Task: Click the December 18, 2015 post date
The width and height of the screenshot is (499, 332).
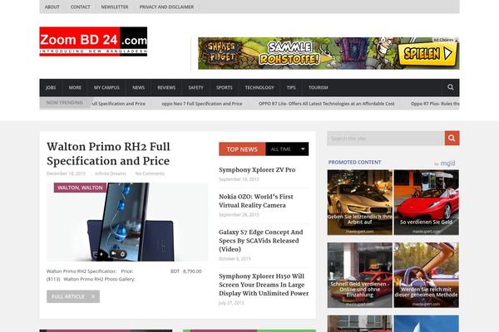Action: click(x=67, y=173)
